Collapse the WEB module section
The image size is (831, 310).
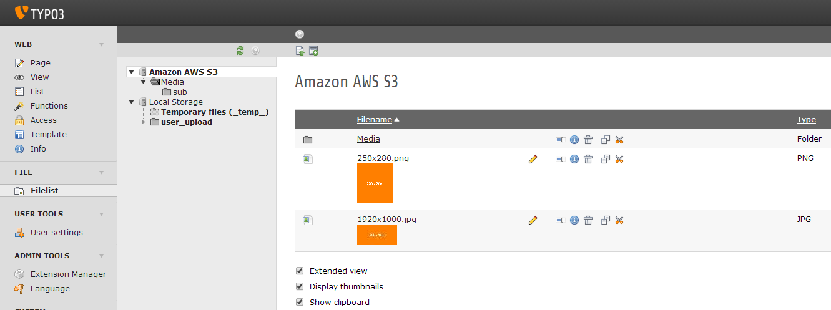tap(101, 45)
